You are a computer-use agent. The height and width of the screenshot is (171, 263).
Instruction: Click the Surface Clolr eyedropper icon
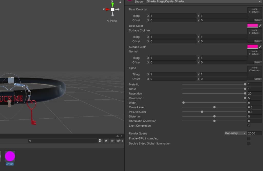[x=260, y=47]
